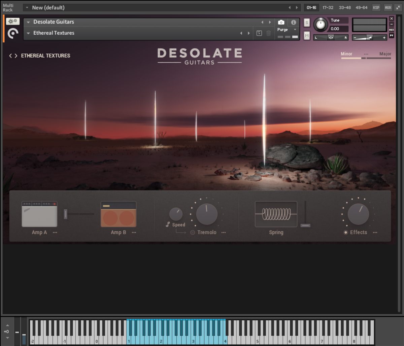Viewport: 404px width, 346px height.
Task: Click the Minor label of the key slider
Action: coord(346,54)
